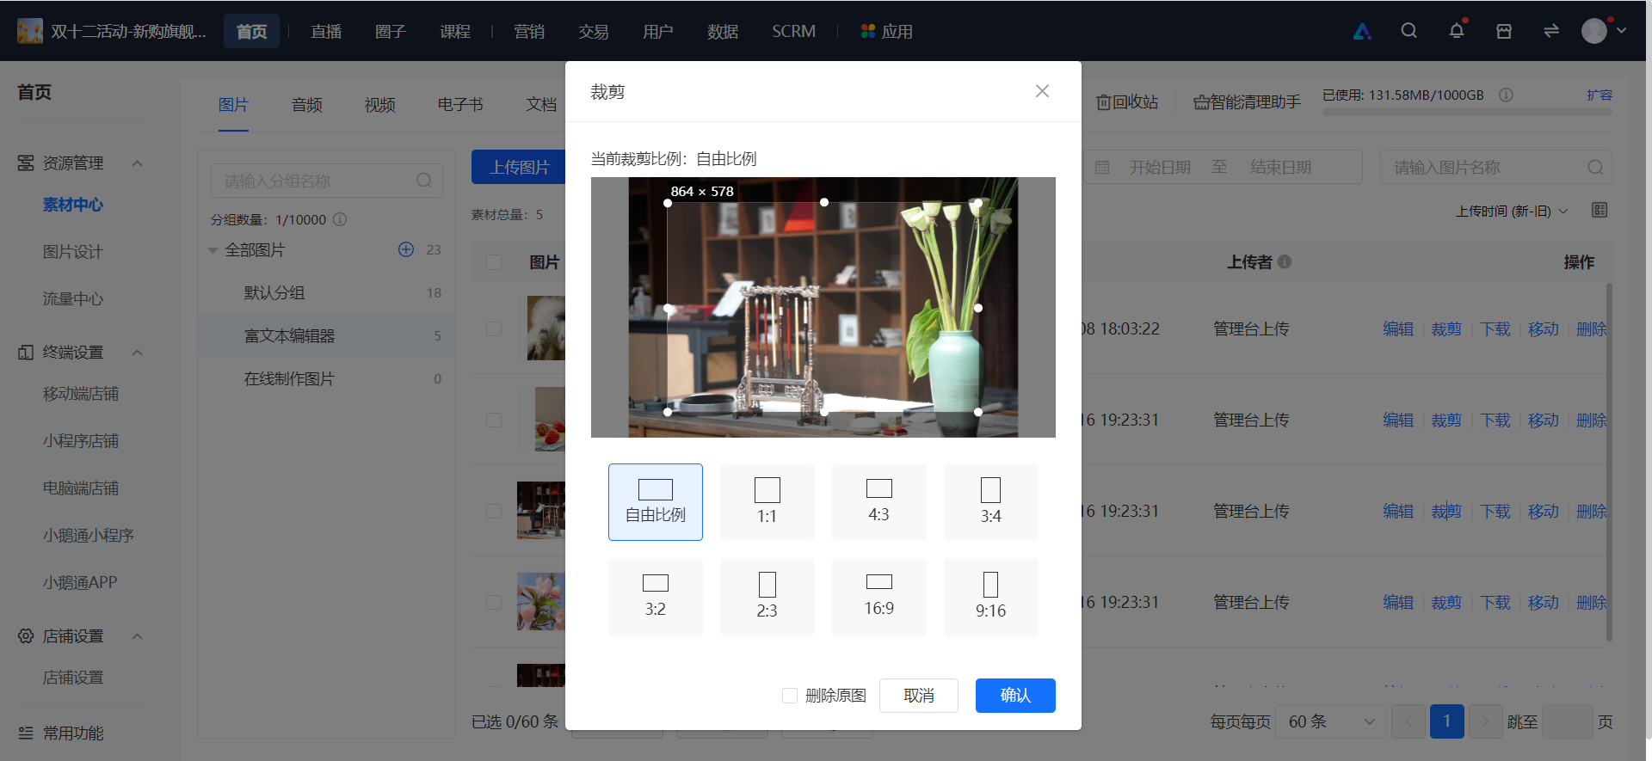Add a group with the plus icon
The height and width of the screenshot is (761, 1652).
(406, 249)
